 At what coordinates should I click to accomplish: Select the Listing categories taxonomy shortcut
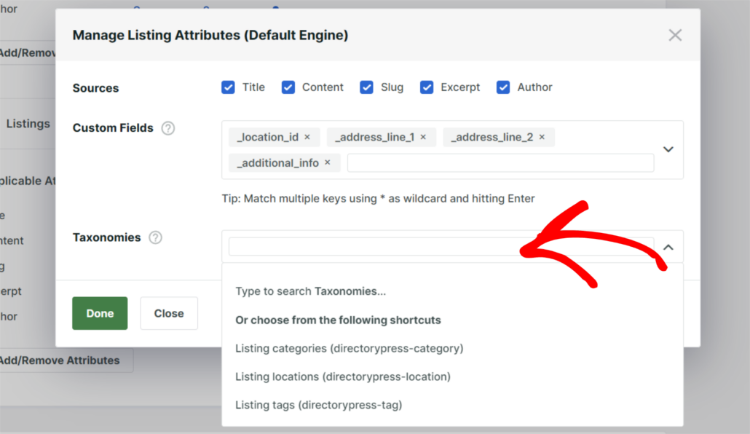350,349
